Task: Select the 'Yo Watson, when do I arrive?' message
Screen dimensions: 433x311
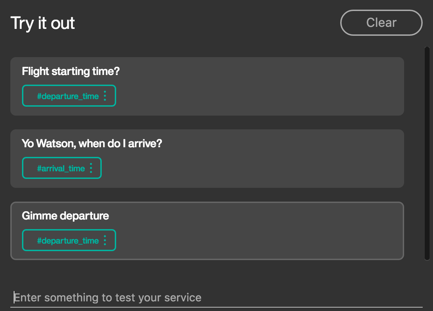Action: [x=92, y=143]
